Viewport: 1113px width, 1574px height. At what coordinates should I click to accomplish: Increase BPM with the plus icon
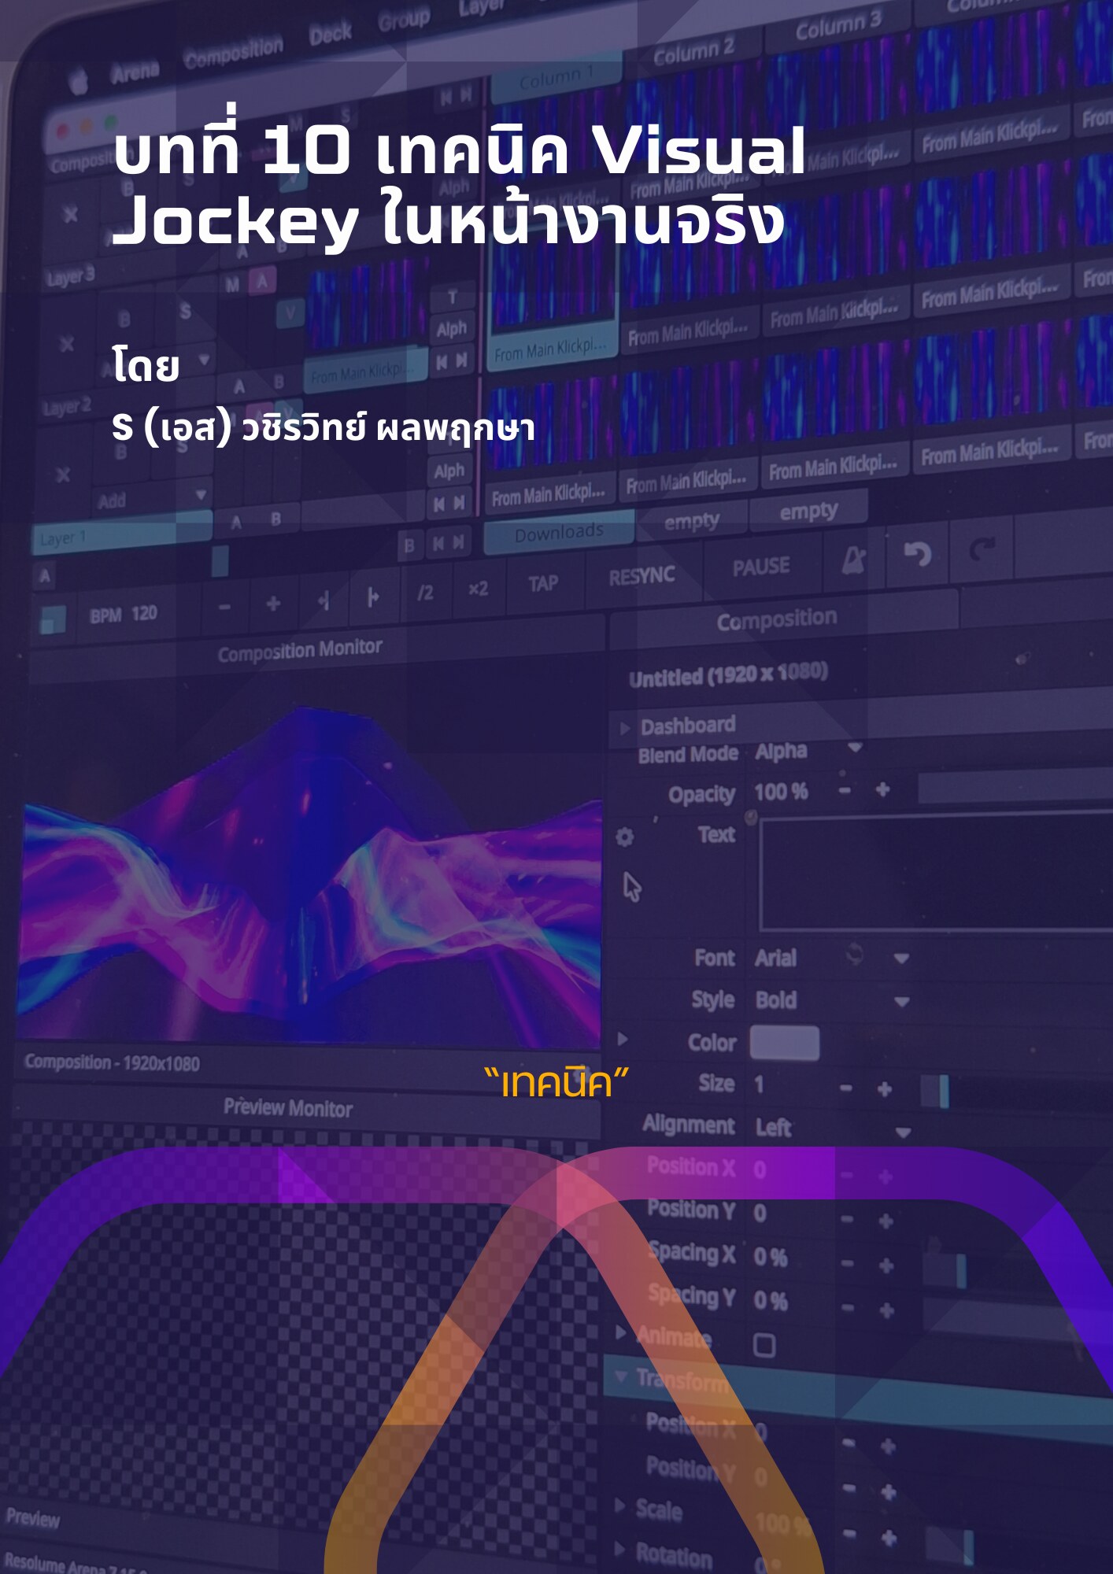(x=273, y=604)
